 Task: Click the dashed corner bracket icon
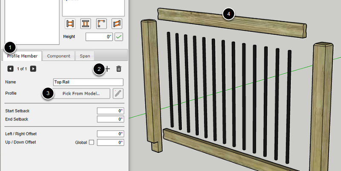point(101,23)
